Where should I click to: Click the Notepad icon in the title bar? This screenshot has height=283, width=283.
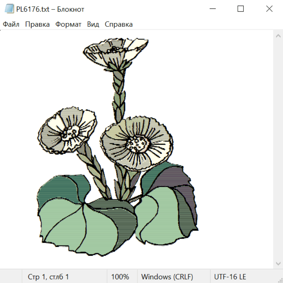[9, 9]
